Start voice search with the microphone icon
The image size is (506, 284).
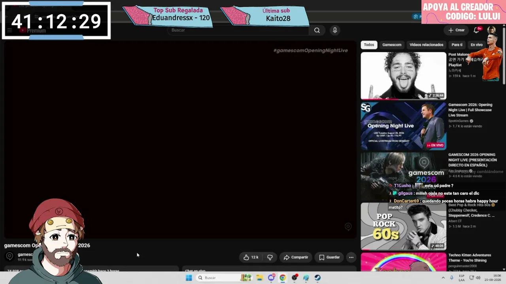click(335, 30)
